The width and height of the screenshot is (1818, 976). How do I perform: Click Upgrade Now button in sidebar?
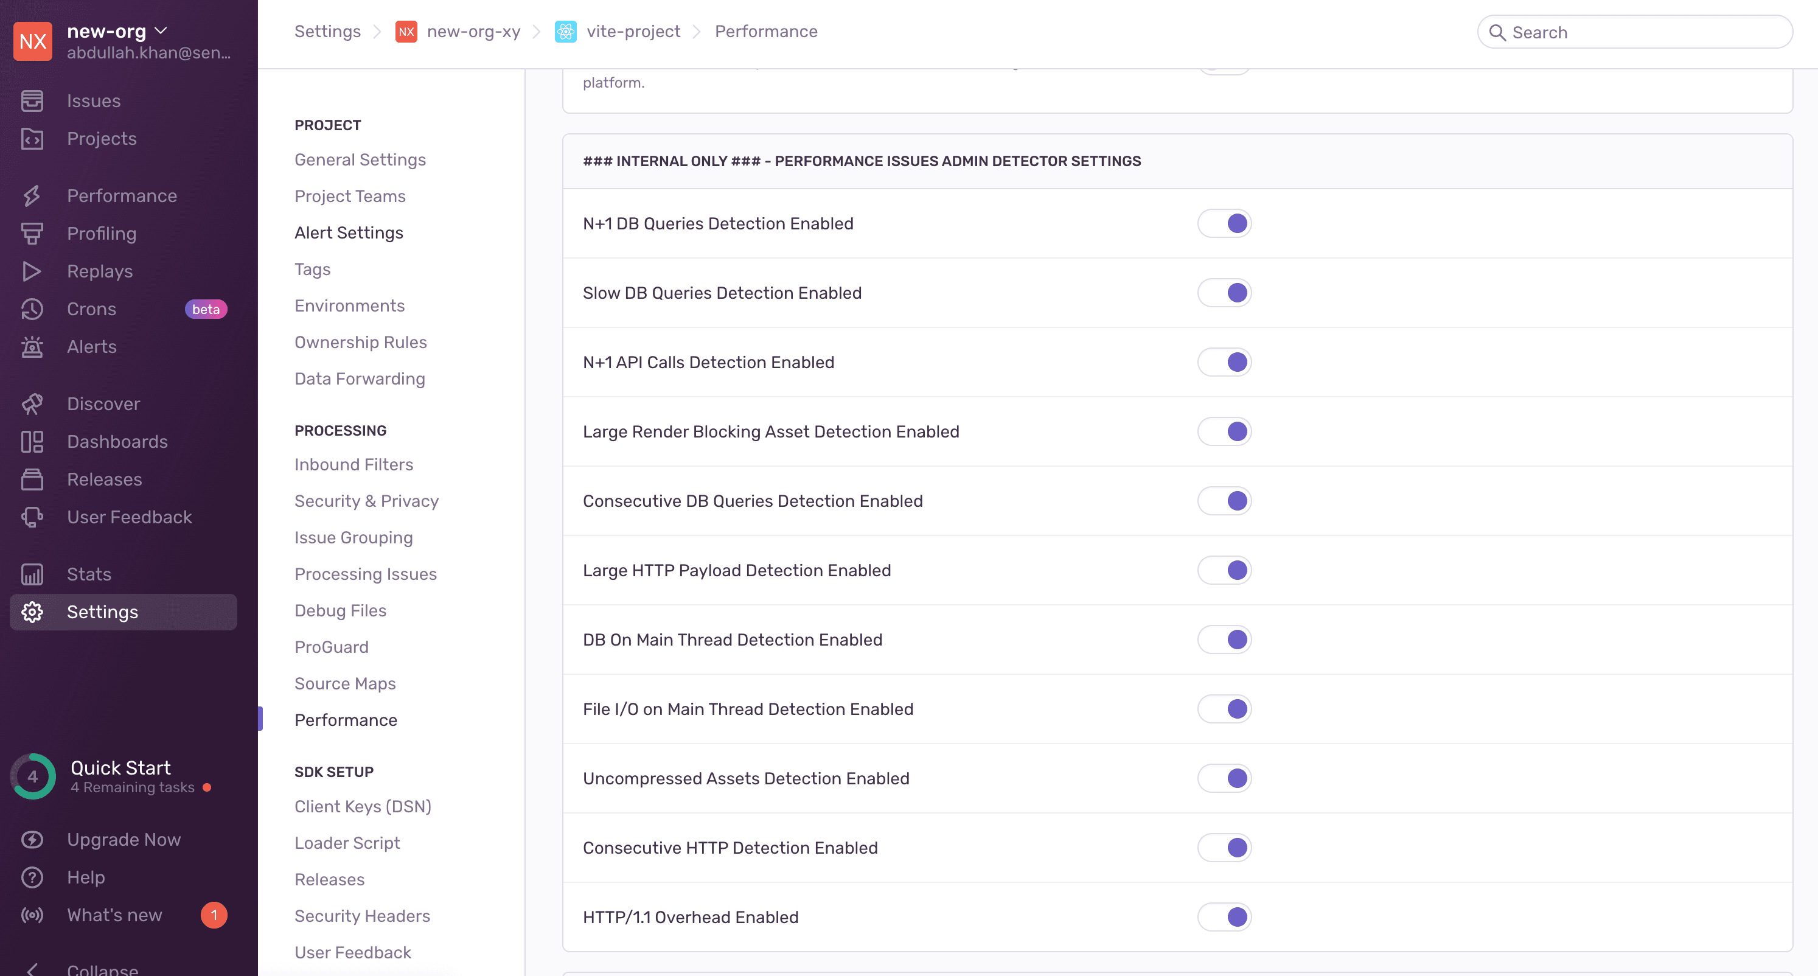pos(124,839)
